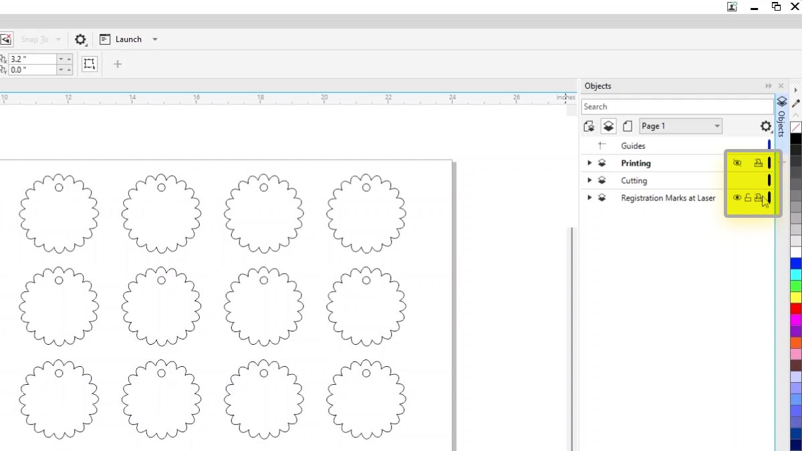Click the page view icon beside Page 1
802x451 pixels.
628,126
